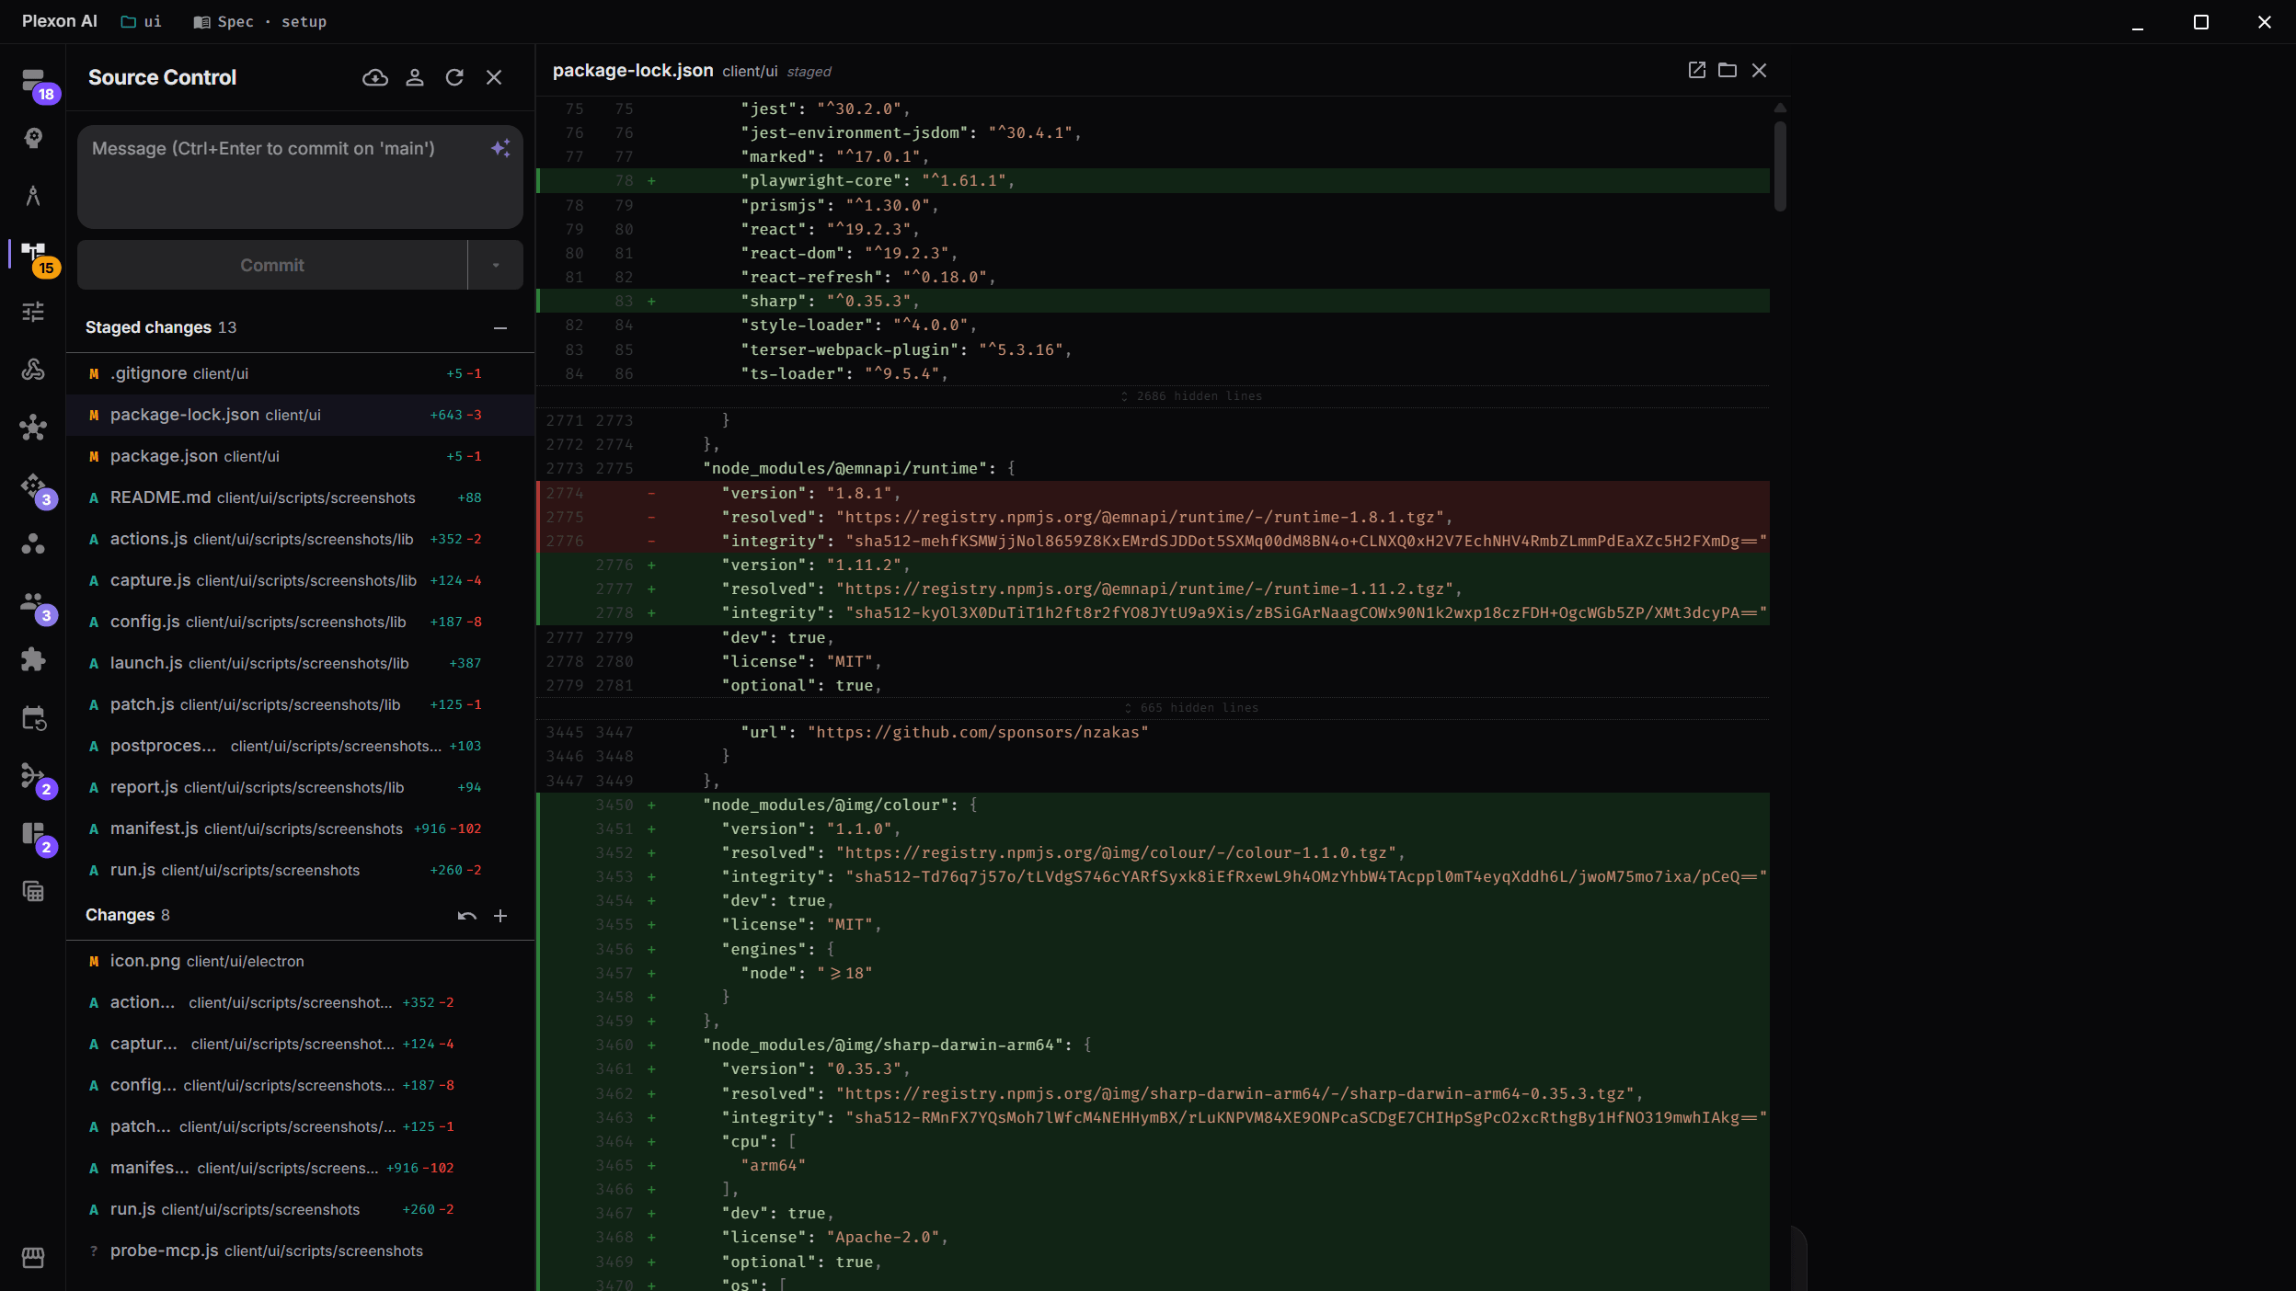The height and width of the screenshot is (1291, 2296).
Task: Select staged launch.js file
Action: click(x=300, y=663)
